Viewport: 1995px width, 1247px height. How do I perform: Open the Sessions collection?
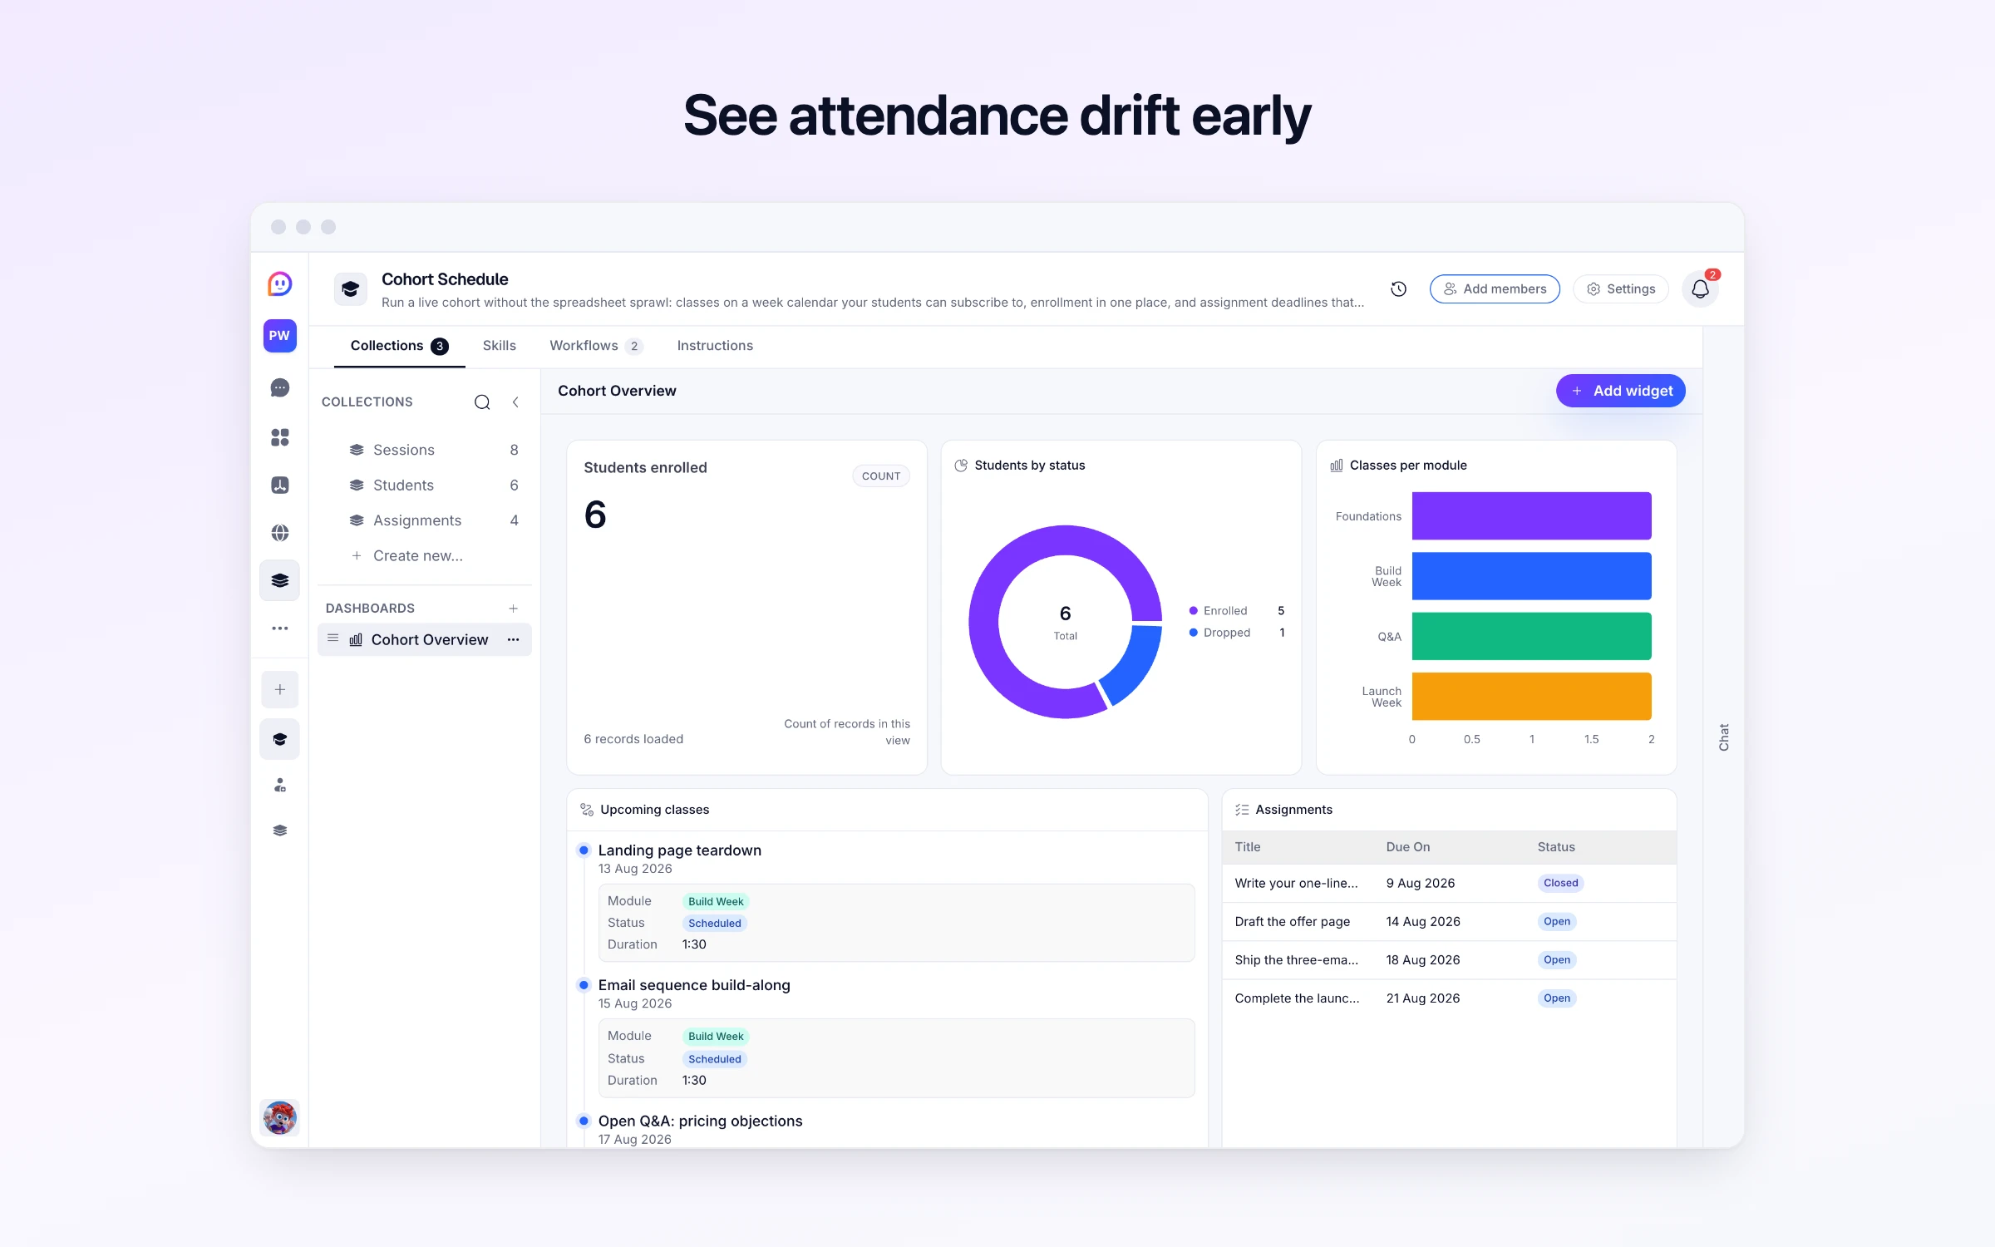click(425, 450)
